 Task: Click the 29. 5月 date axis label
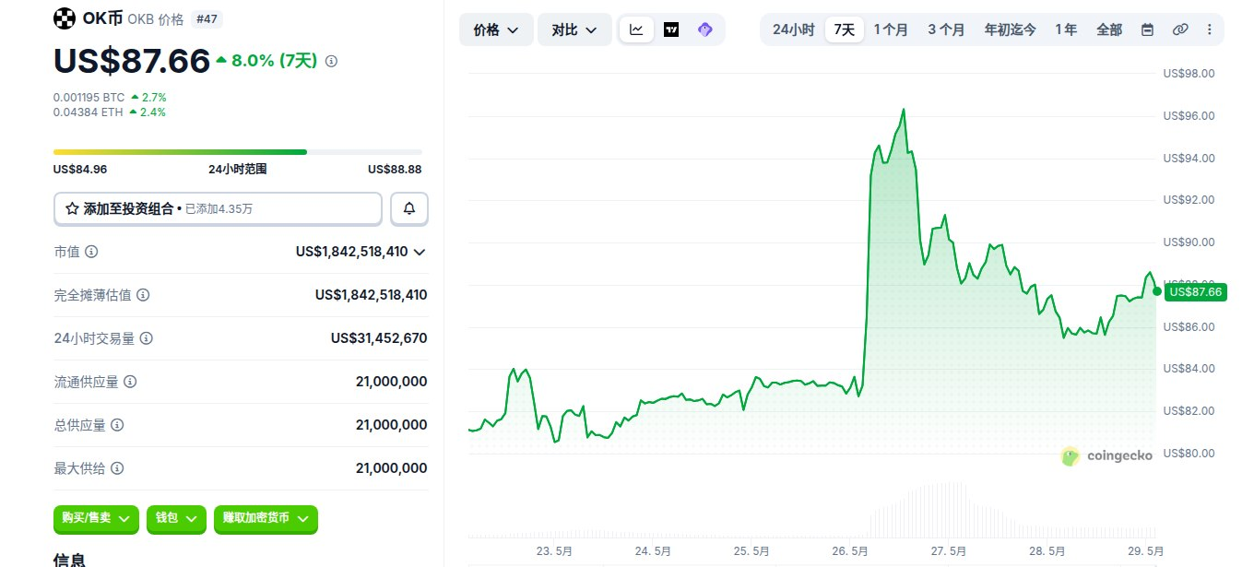(x=1144, y=550)
